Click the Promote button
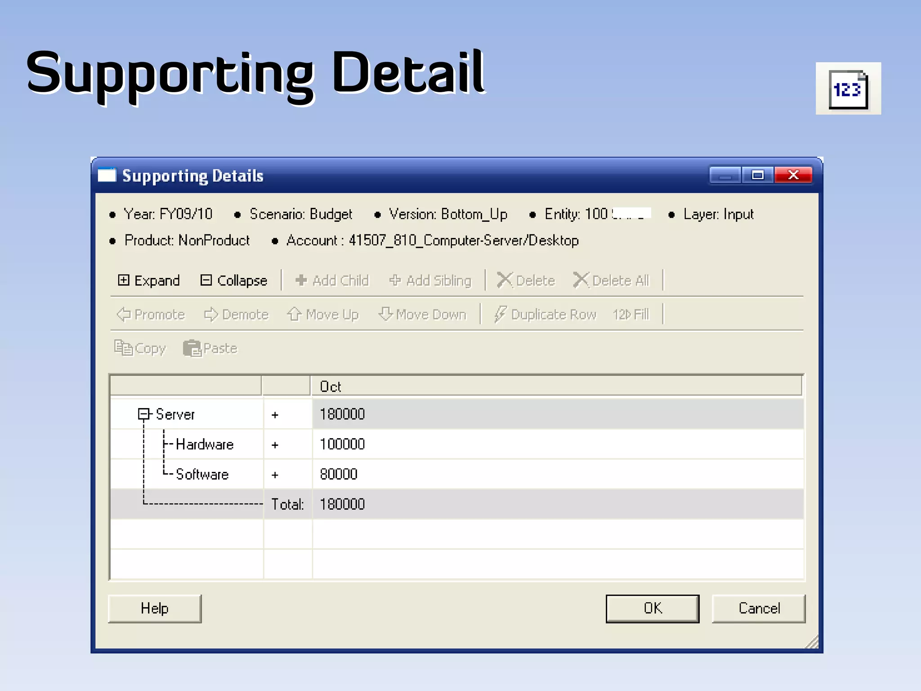The height and width of the screenshot is (691, 921). coord(151,314)
